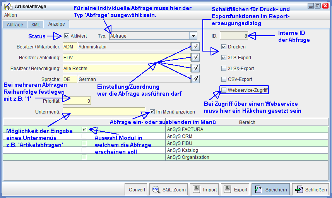Open the Aktion menu
The image size is (332, 198).
[10, 15]
